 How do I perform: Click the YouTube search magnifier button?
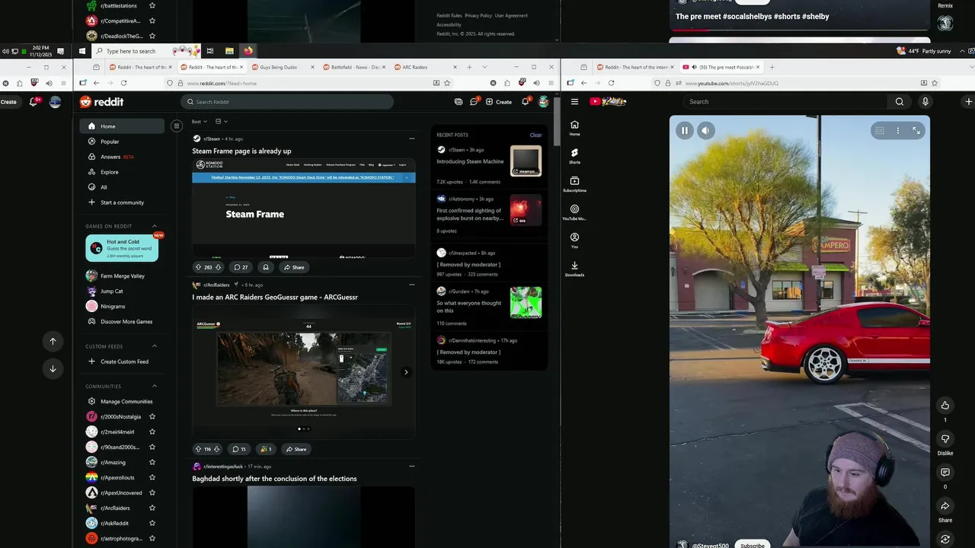click(x=900, y=101)
